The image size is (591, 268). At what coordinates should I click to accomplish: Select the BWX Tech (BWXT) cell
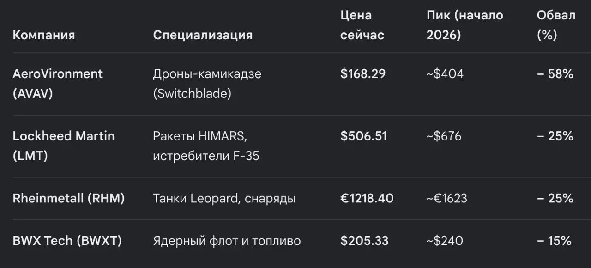click(67, 241)
